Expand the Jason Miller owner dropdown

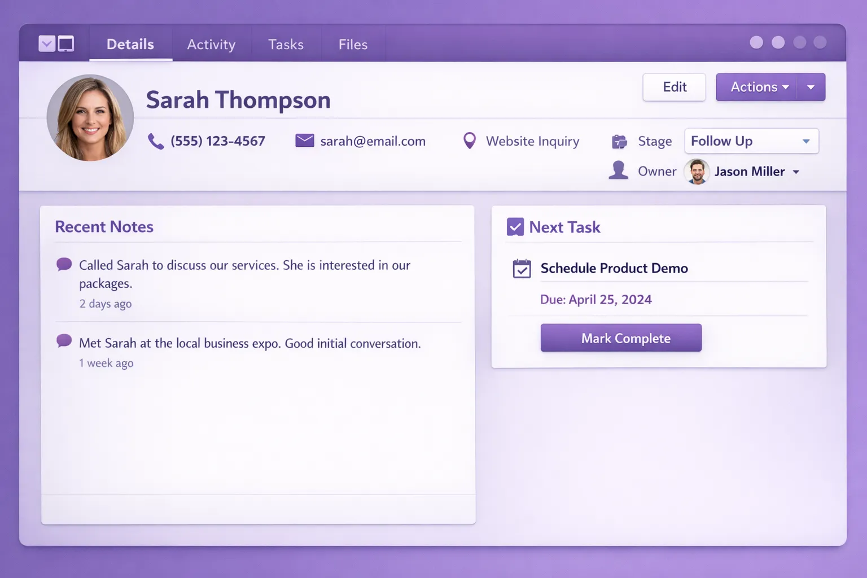pyautogui.click(x=796, y=172)
